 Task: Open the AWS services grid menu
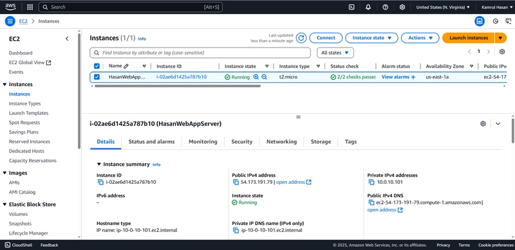tap(30, 7)
